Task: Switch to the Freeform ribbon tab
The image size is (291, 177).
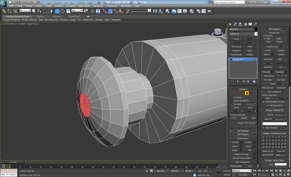Action: [41, 16]
